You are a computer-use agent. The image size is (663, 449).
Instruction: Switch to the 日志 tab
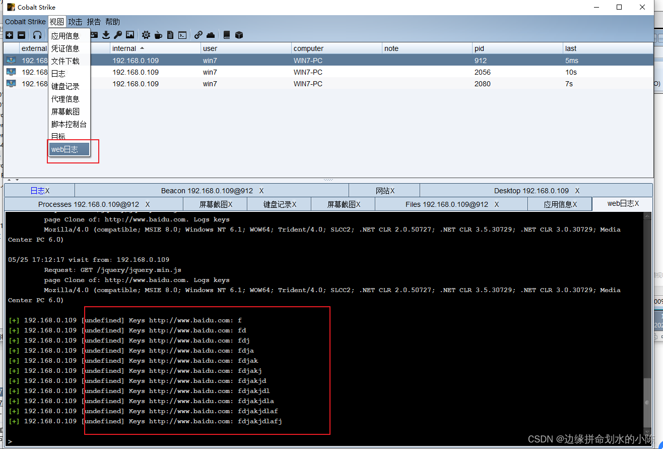coord(39,191)
